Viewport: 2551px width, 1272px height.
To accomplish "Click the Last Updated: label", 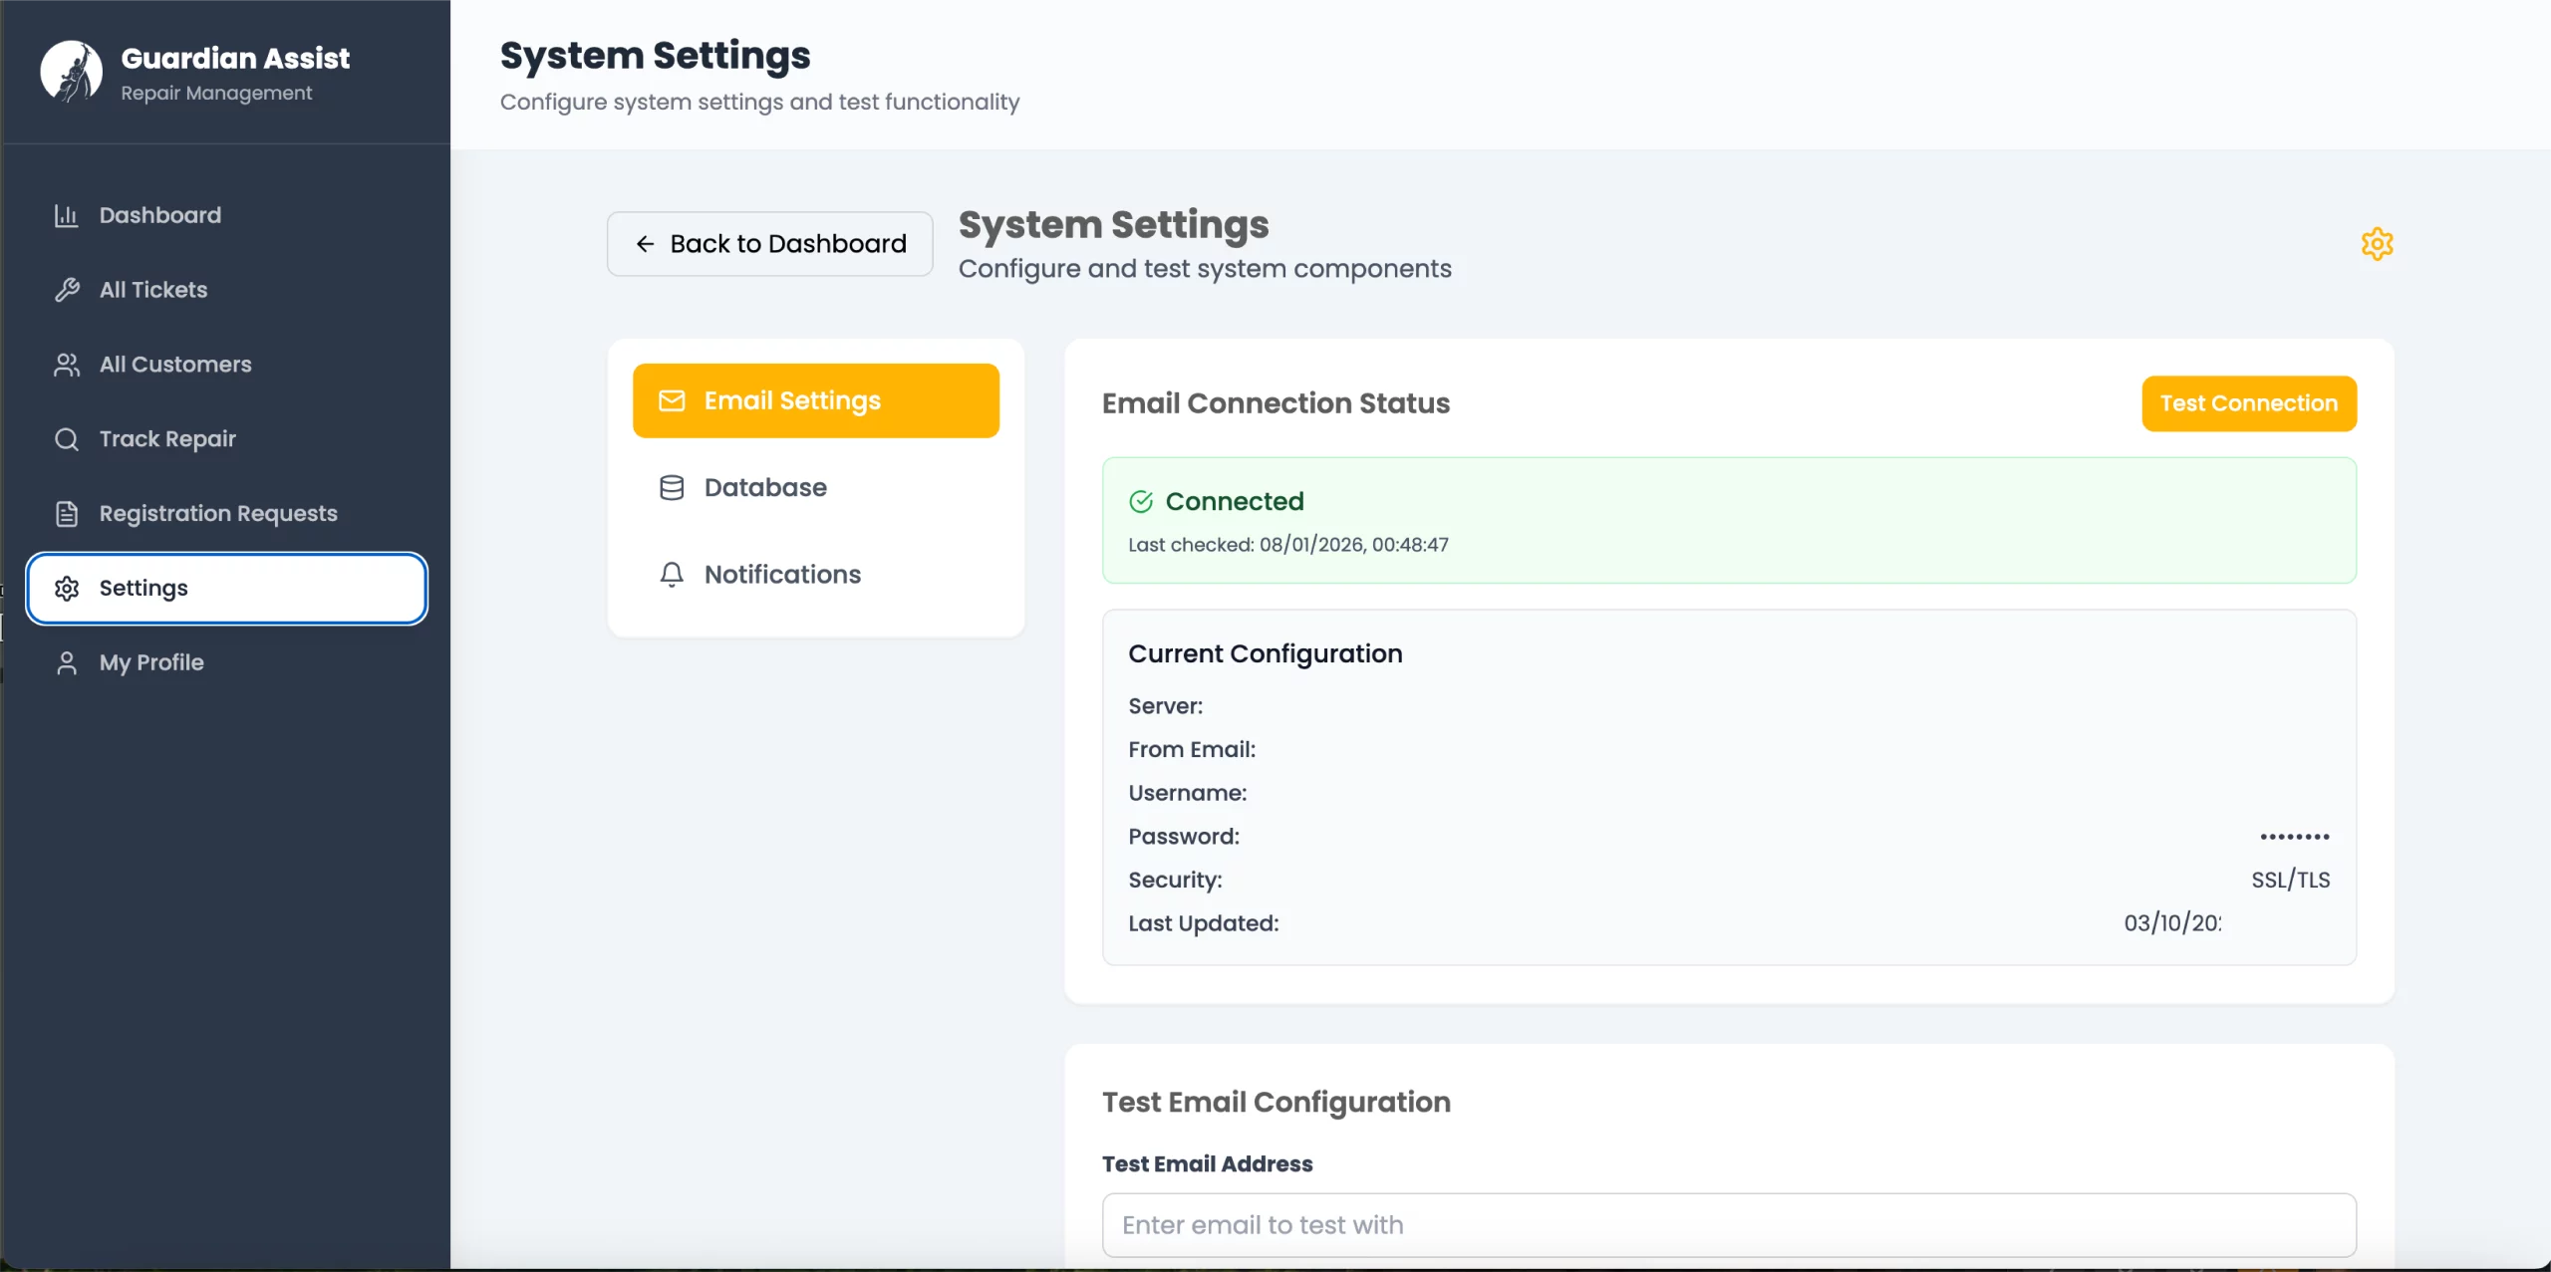I will 1204,923.
